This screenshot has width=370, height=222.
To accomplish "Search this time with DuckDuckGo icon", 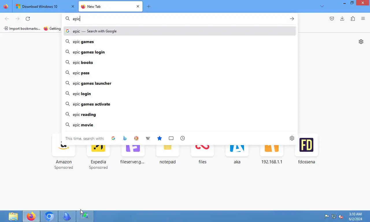I will [x=136, y=138].
